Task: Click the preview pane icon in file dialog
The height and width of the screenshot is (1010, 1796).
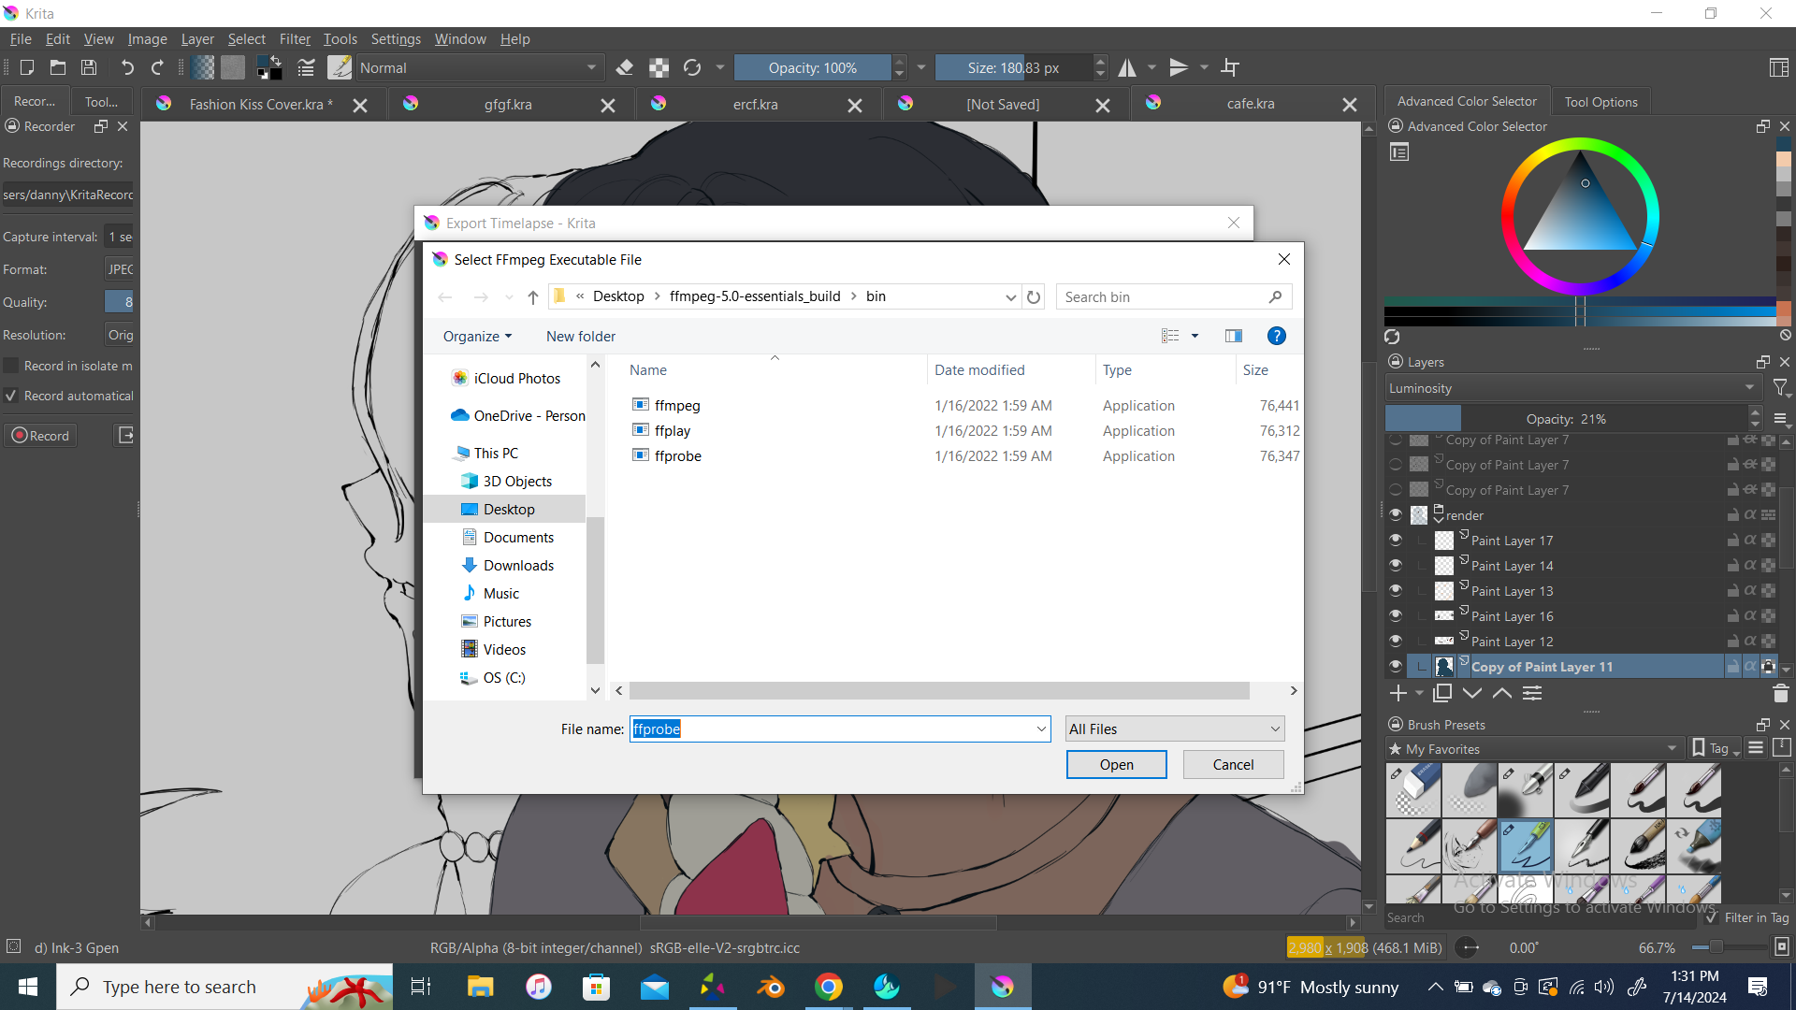Action: coord(1234,336)
